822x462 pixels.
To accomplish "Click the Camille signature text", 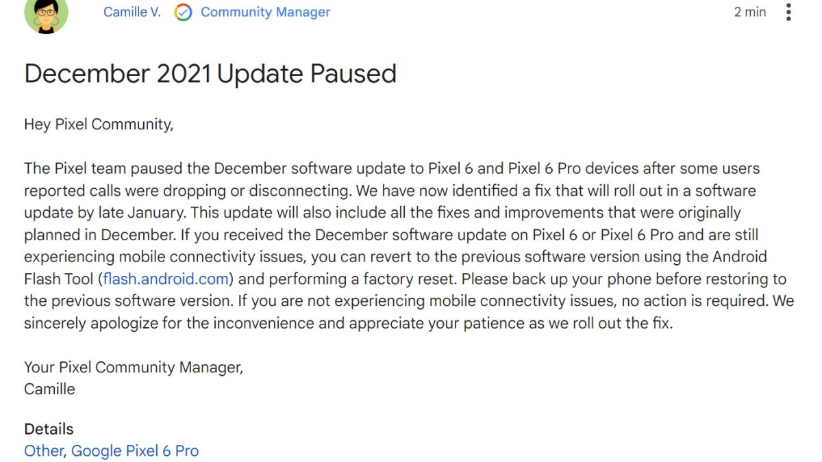I will pos(49,389).
